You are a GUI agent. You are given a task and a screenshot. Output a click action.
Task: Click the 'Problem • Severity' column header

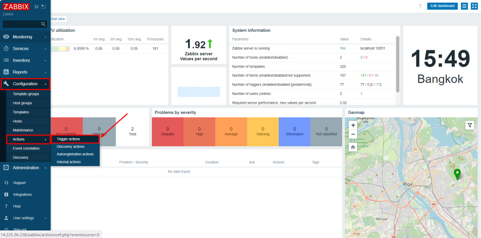click(133, 162)
